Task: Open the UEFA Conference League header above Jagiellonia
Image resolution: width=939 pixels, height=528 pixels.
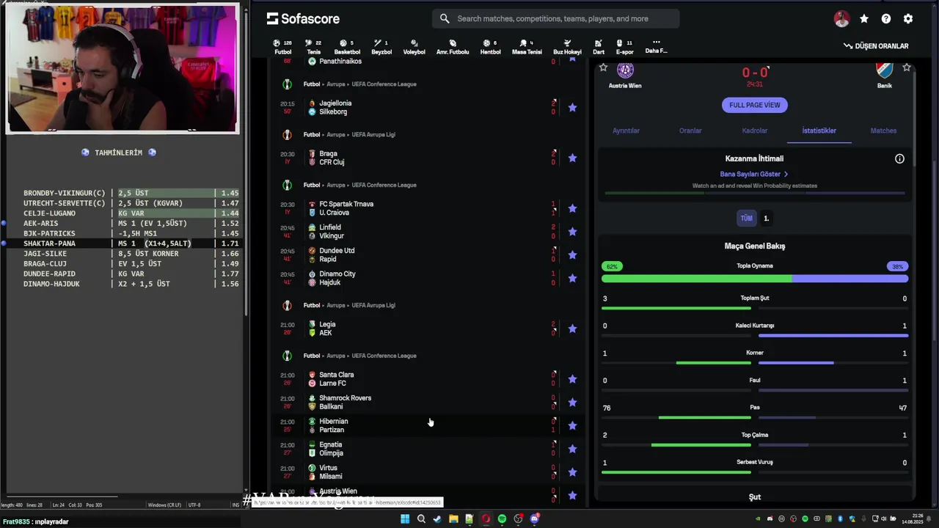Action: [x=383, y=84]
